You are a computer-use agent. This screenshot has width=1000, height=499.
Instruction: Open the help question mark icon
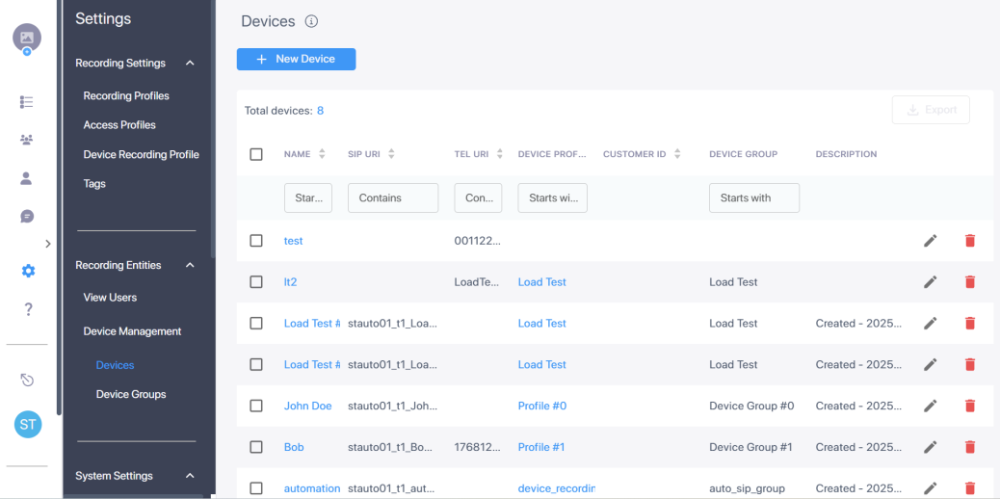click(28, 309)
